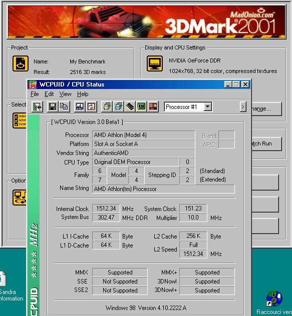Expand the toolbar overflow chevron
Image resolution: width=292 pixels, height=316 pixels.
243,107
